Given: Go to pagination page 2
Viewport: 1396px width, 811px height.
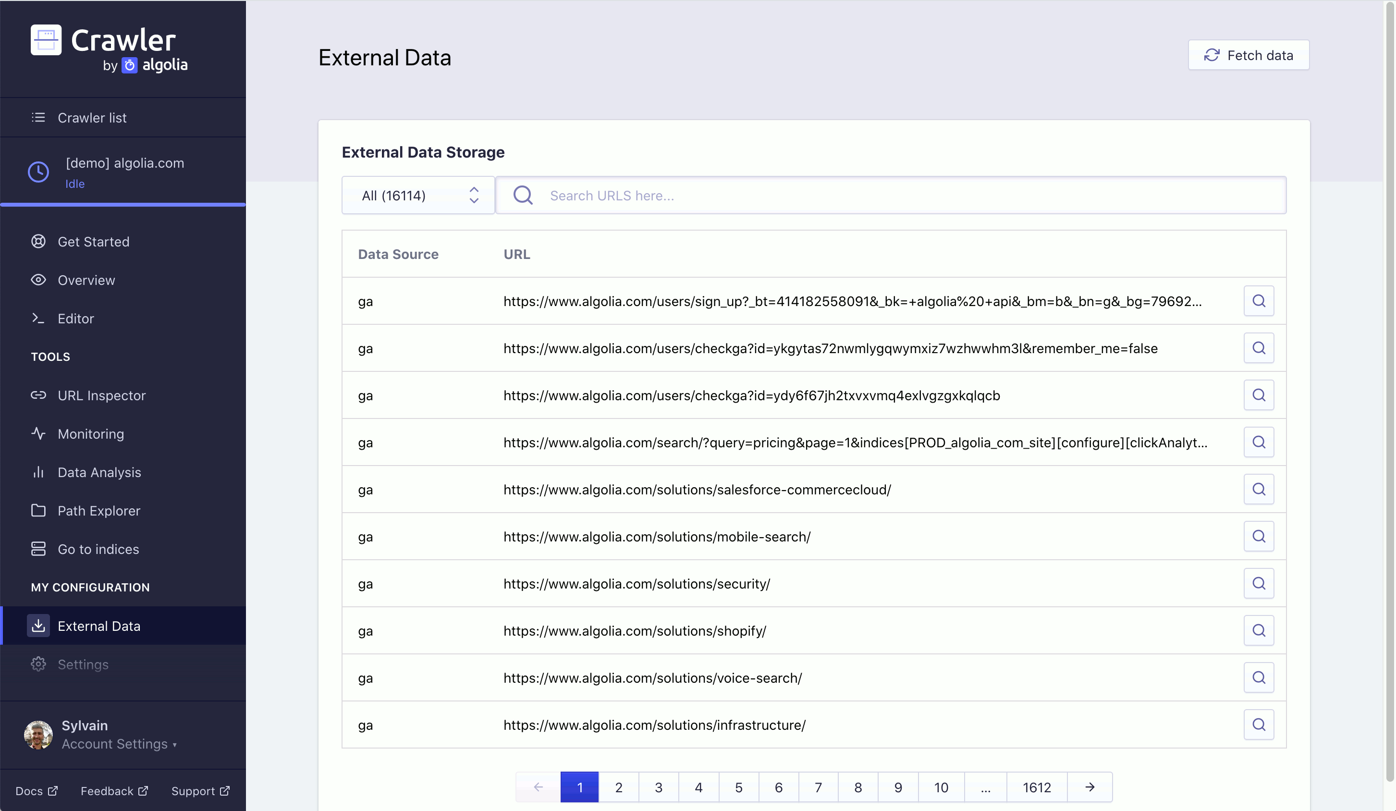Looking at the screenshot, I should point(619,786).
